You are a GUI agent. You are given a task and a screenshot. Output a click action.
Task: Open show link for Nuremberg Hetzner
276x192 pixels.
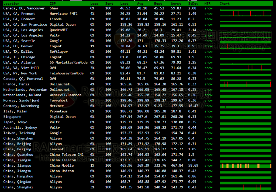click(208, 106)
